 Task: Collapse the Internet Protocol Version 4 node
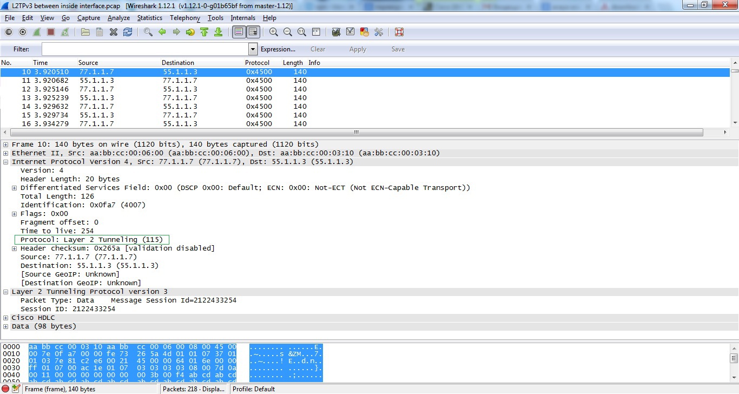pos(6,162)
